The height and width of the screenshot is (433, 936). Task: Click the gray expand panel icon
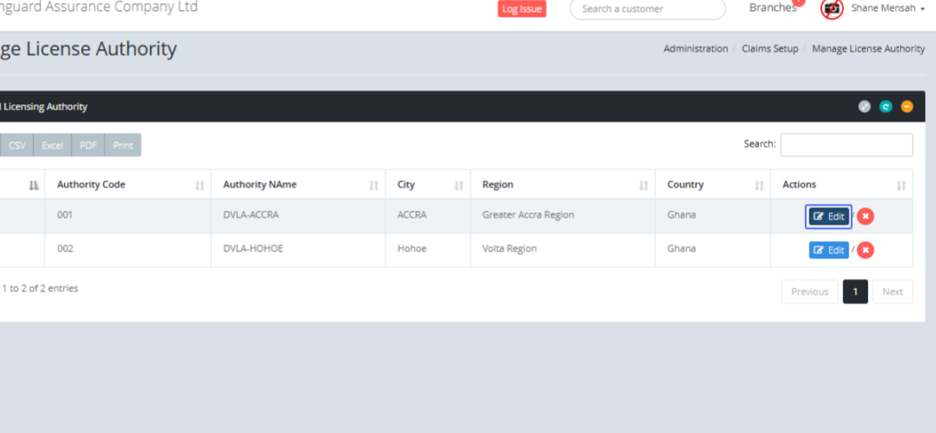(x=864, y=107)
